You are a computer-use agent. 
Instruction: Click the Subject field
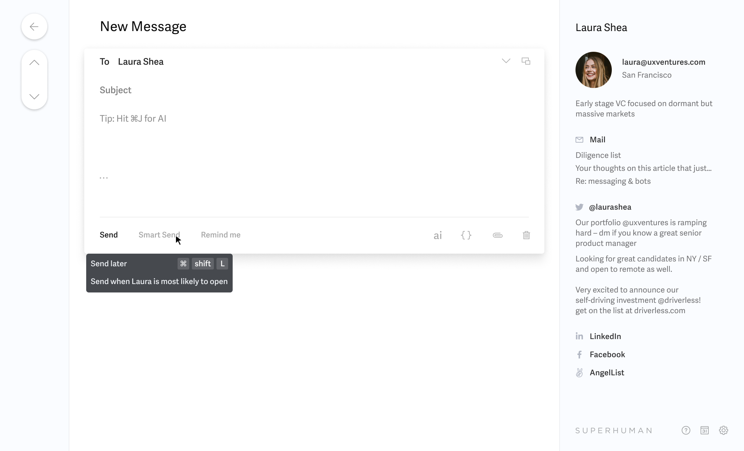[x=314, y=90]
